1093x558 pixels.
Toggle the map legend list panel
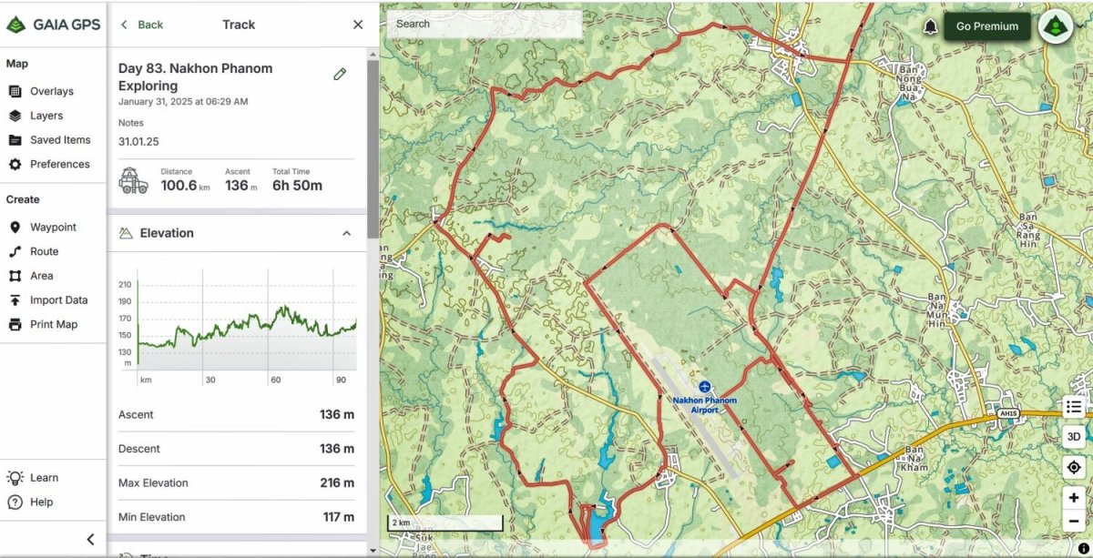click(1073, 407)
